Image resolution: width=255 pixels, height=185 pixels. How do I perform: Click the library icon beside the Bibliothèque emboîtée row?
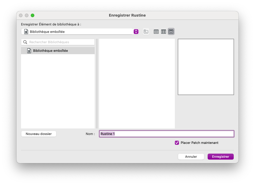(x=29, y=51)
